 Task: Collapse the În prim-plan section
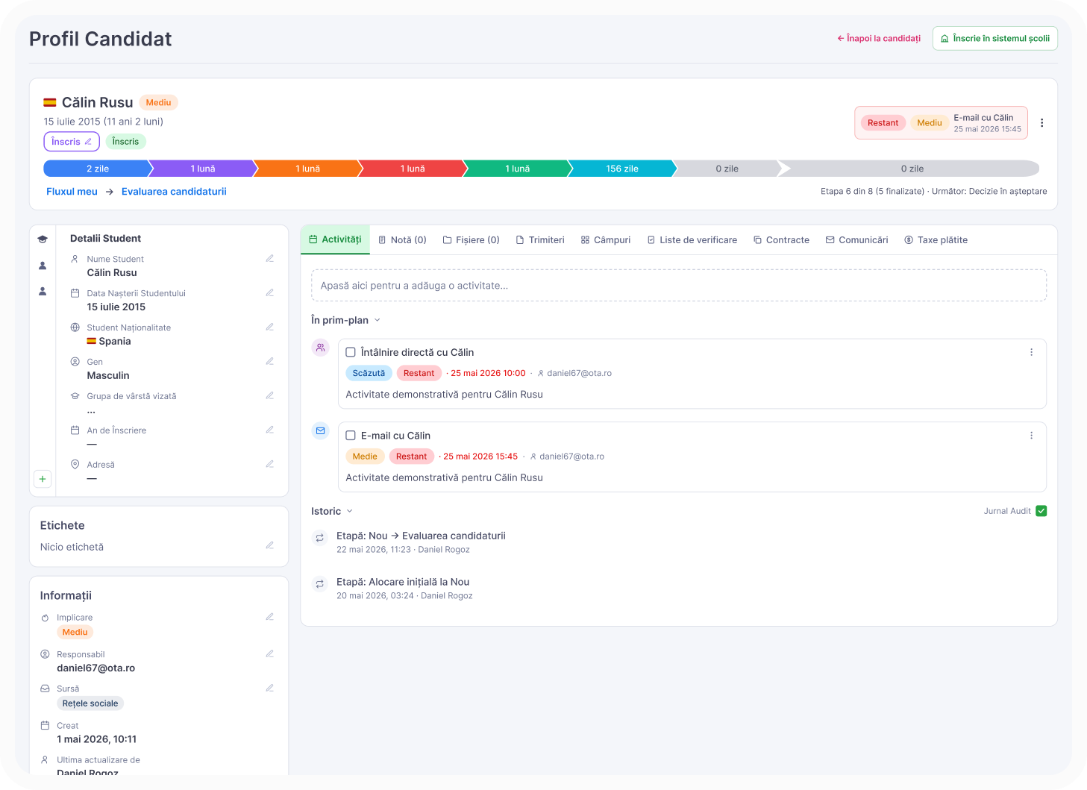[x=346, y=320]
